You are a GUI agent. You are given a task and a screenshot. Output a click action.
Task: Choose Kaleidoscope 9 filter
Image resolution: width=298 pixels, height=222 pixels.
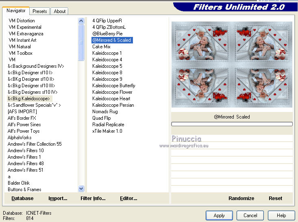pyautogui.click(x=107, y=79)
